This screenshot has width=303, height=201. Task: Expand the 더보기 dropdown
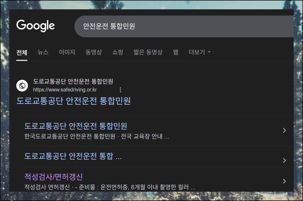[200, 52]
